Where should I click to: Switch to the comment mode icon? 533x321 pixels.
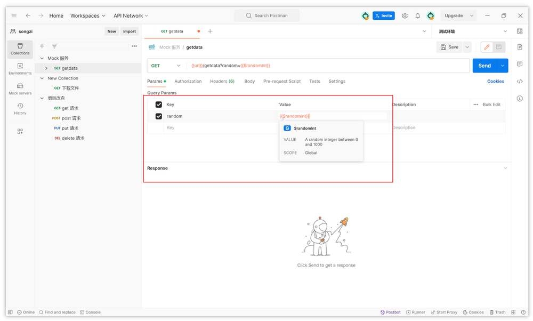499,47
